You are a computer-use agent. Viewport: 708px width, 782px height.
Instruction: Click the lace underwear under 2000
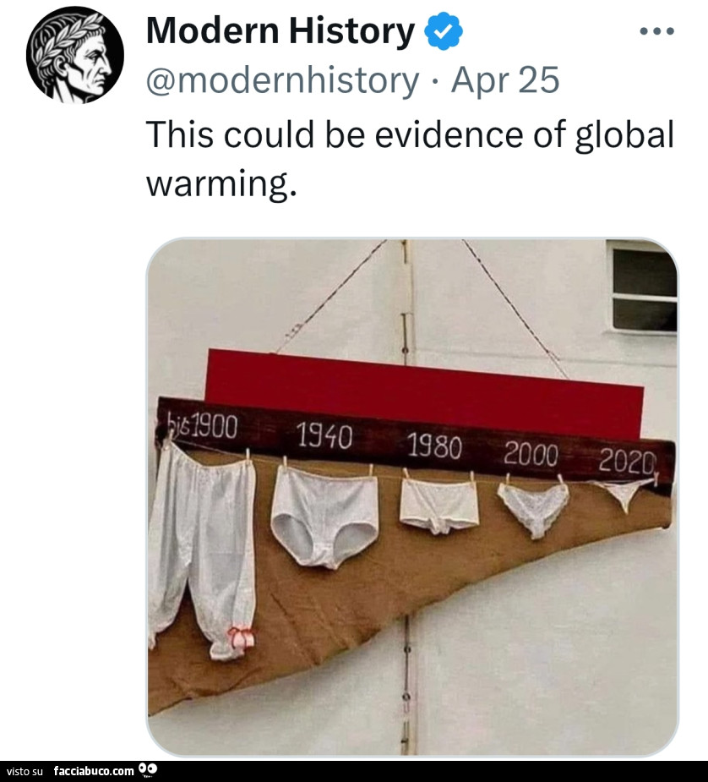tap(533, 507)
